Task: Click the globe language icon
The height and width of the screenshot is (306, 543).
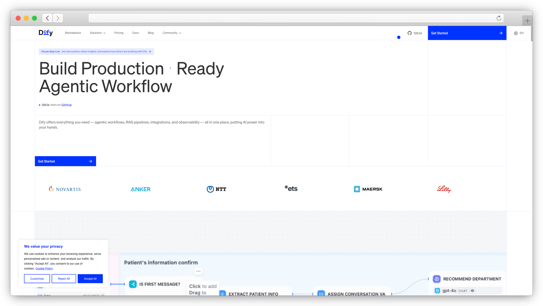Action: (x=516, y=33)
